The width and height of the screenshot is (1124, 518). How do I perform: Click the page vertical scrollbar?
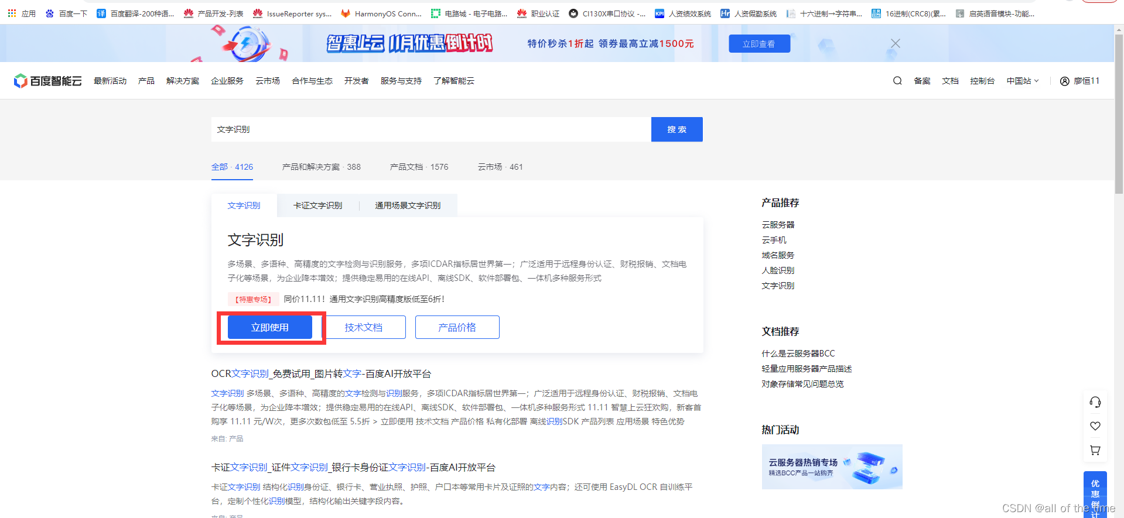[1119, 114]
